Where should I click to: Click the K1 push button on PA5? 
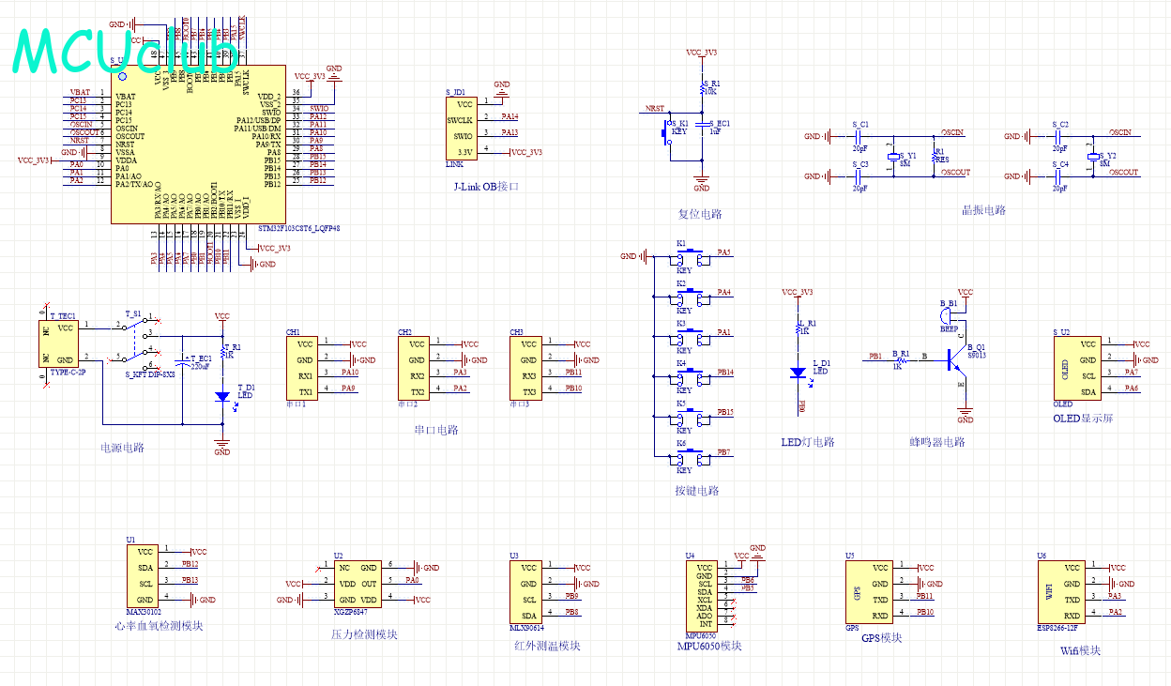(x=691, y=256)
